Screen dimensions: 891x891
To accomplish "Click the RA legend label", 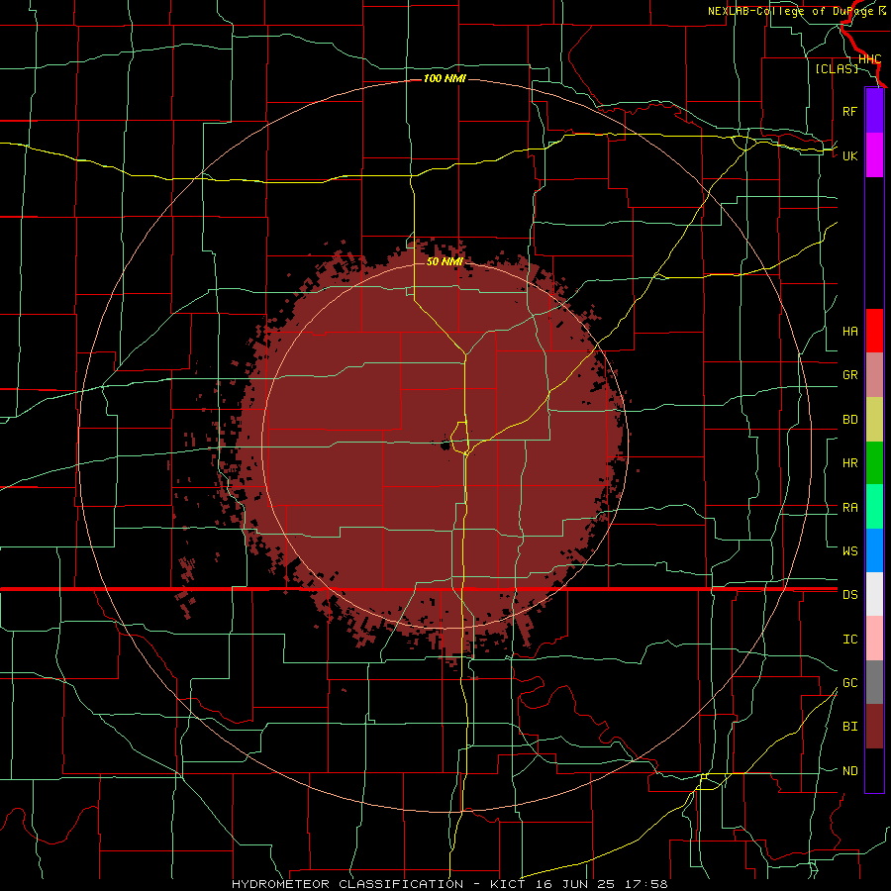I will (x=849, y=508).
